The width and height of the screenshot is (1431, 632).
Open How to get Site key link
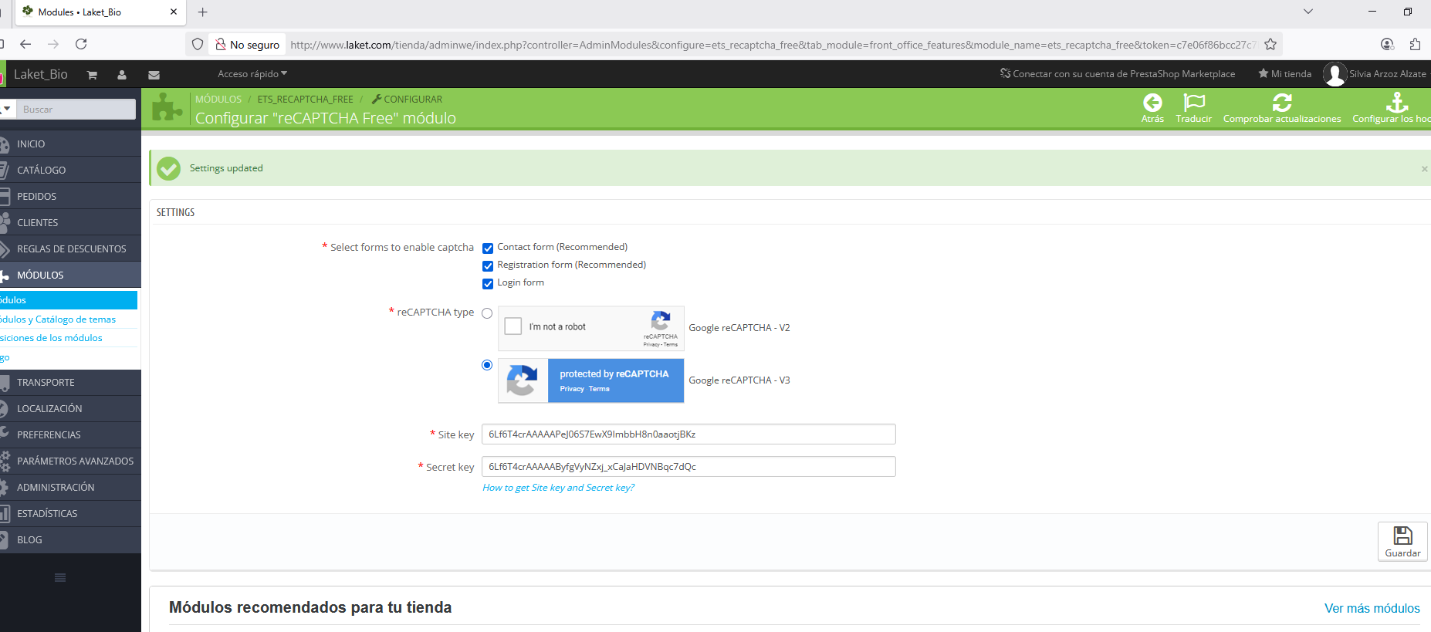click(x=558, y=488)
